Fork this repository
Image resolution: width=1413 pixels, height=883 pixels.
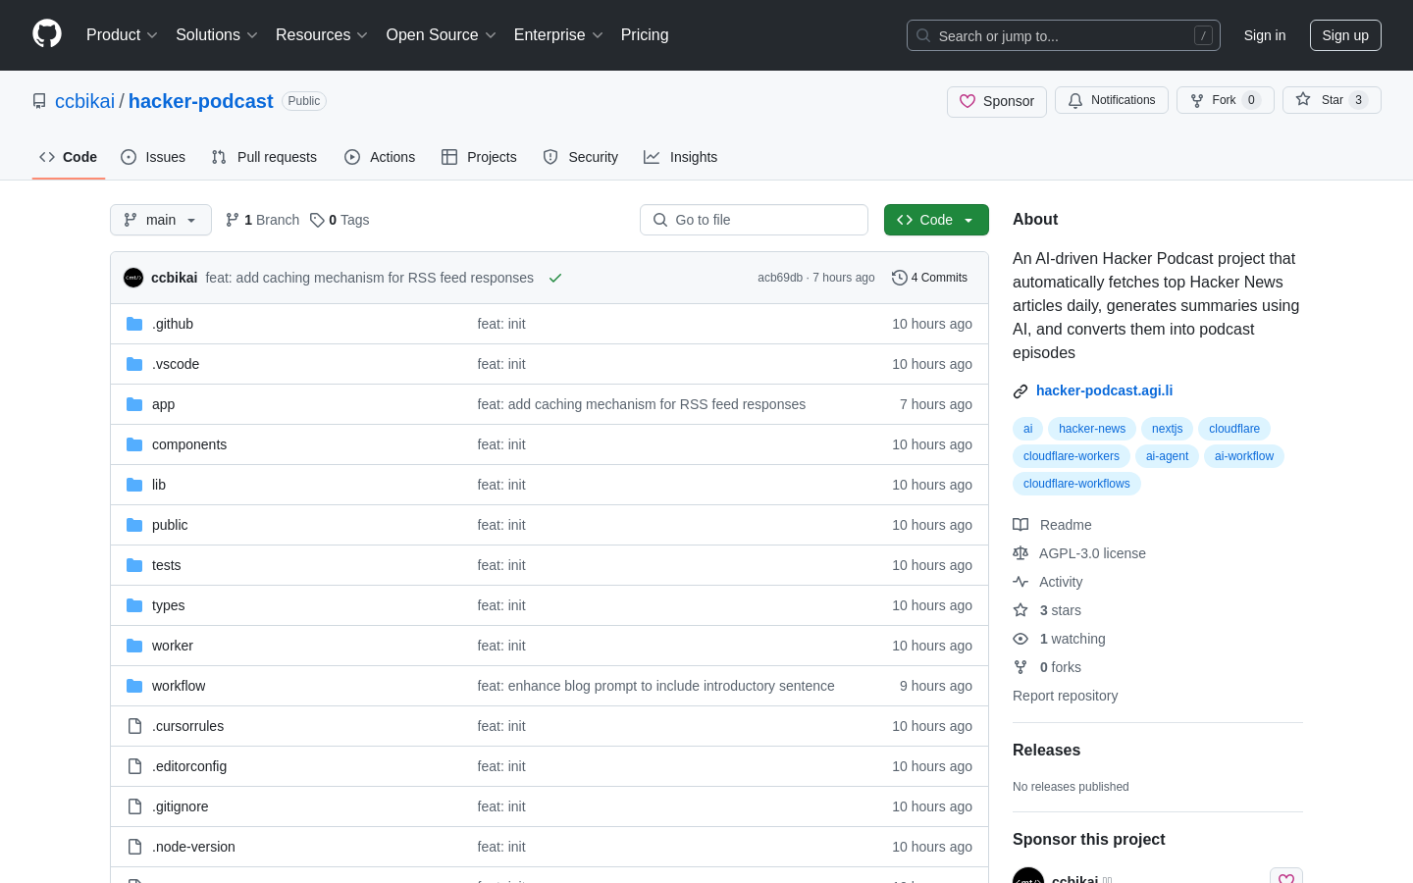coord(1226,100)
